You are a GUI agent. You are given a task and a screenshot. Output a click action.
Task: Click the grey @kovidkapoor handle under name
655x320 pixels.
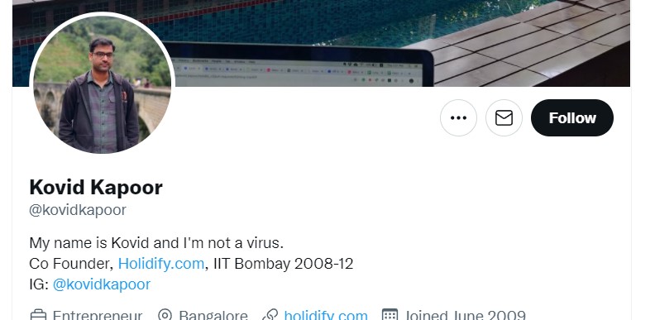coord(78,210)
